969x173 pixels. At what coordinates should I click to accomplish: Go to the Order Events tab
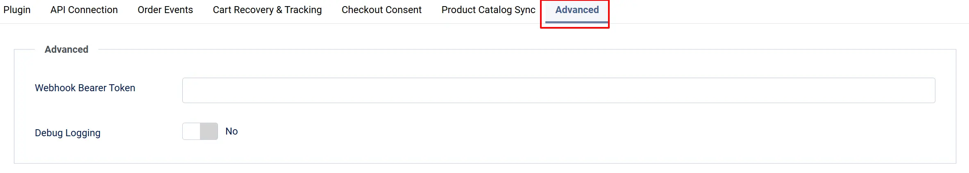(x=165, y=10)
